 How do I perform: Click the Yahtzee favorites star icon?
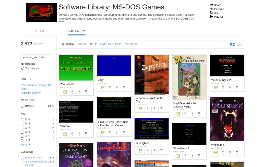click(x=79, y=133)
